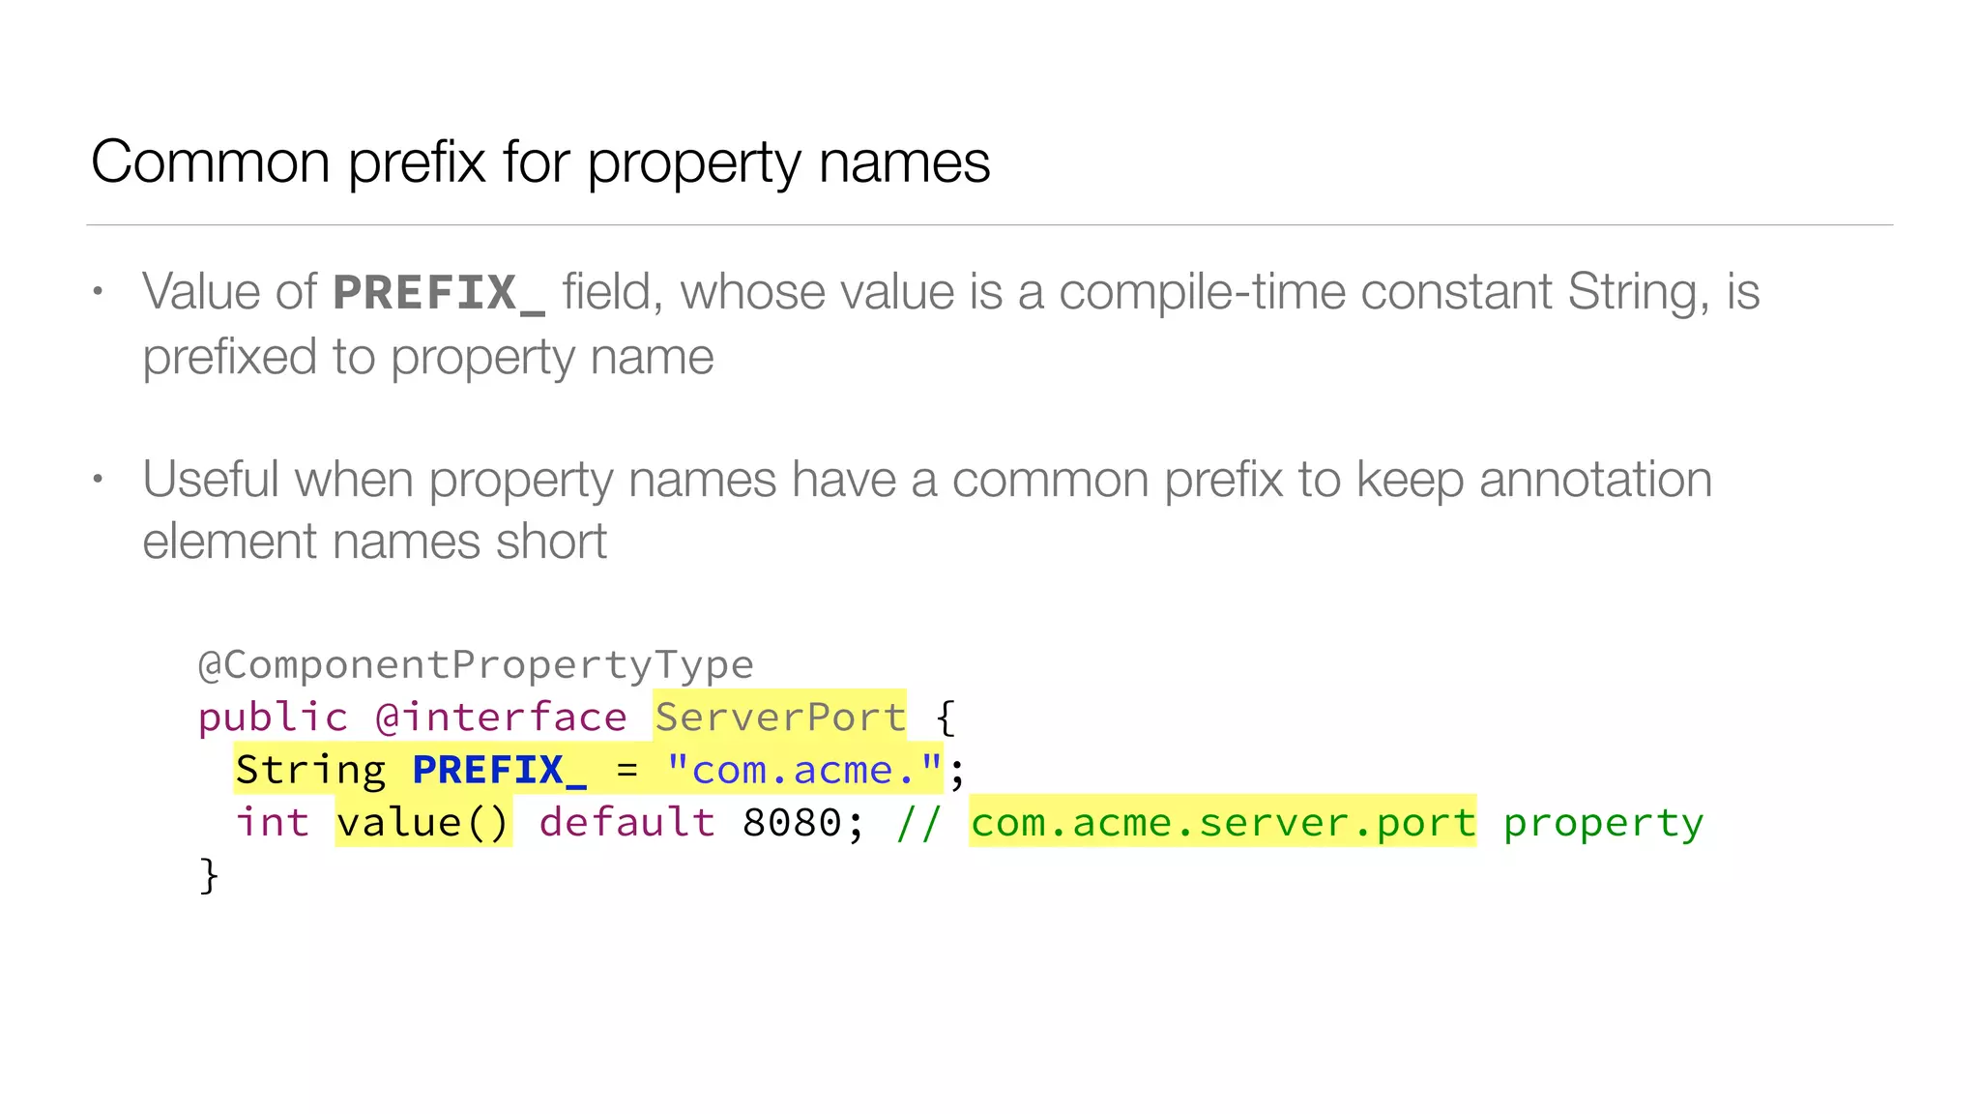The height and width of the screenshot is (1114, 1980).
Task: Click the 'String' type in the code
Action: [311, 771]
